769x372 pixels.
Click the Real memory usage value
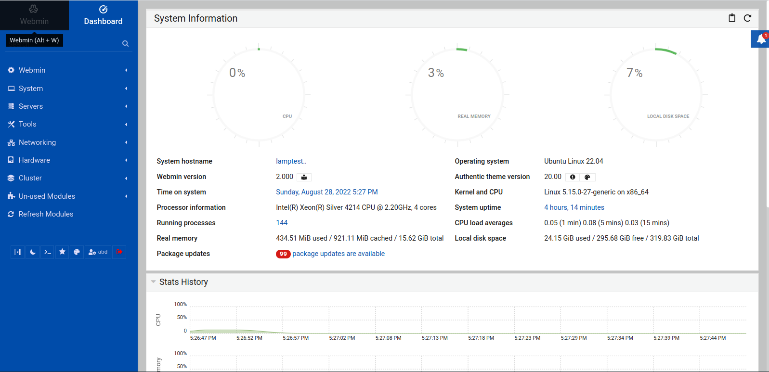coord(360,238)
